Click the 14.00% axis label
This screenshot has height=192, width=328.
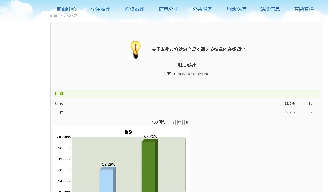point(64,181)
